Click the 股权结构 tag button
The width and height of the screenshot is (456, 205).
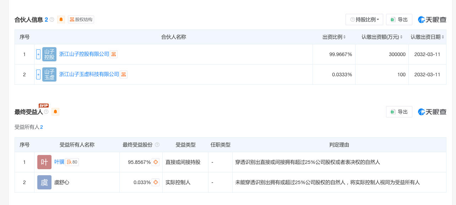(81, 20)
